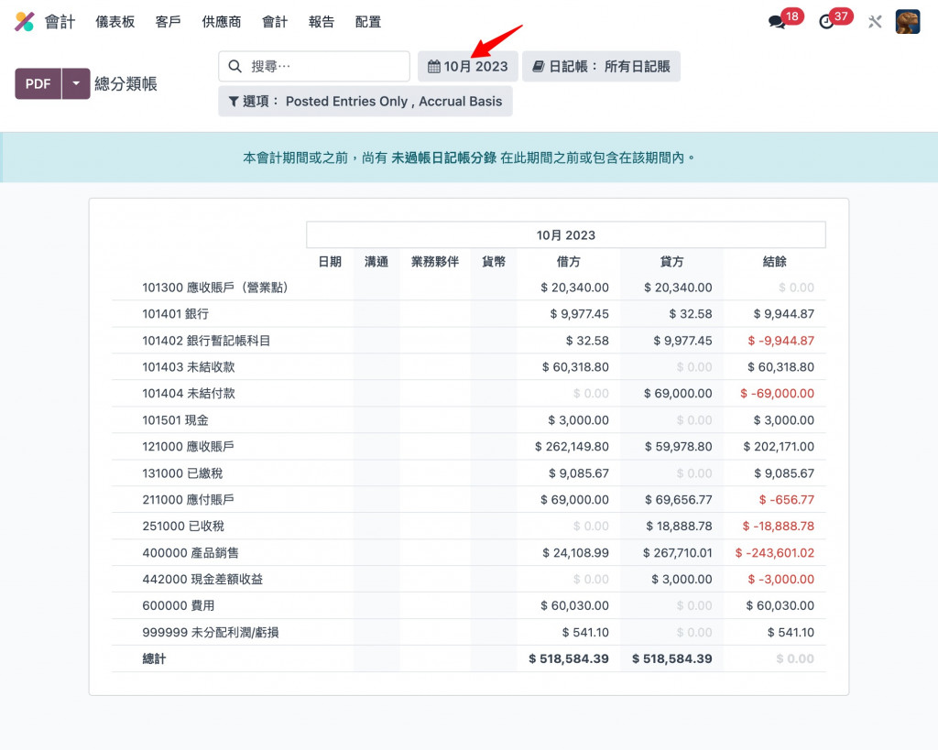
Task: Click the Odoo accounting app logo
Action: tap(25, 22)
